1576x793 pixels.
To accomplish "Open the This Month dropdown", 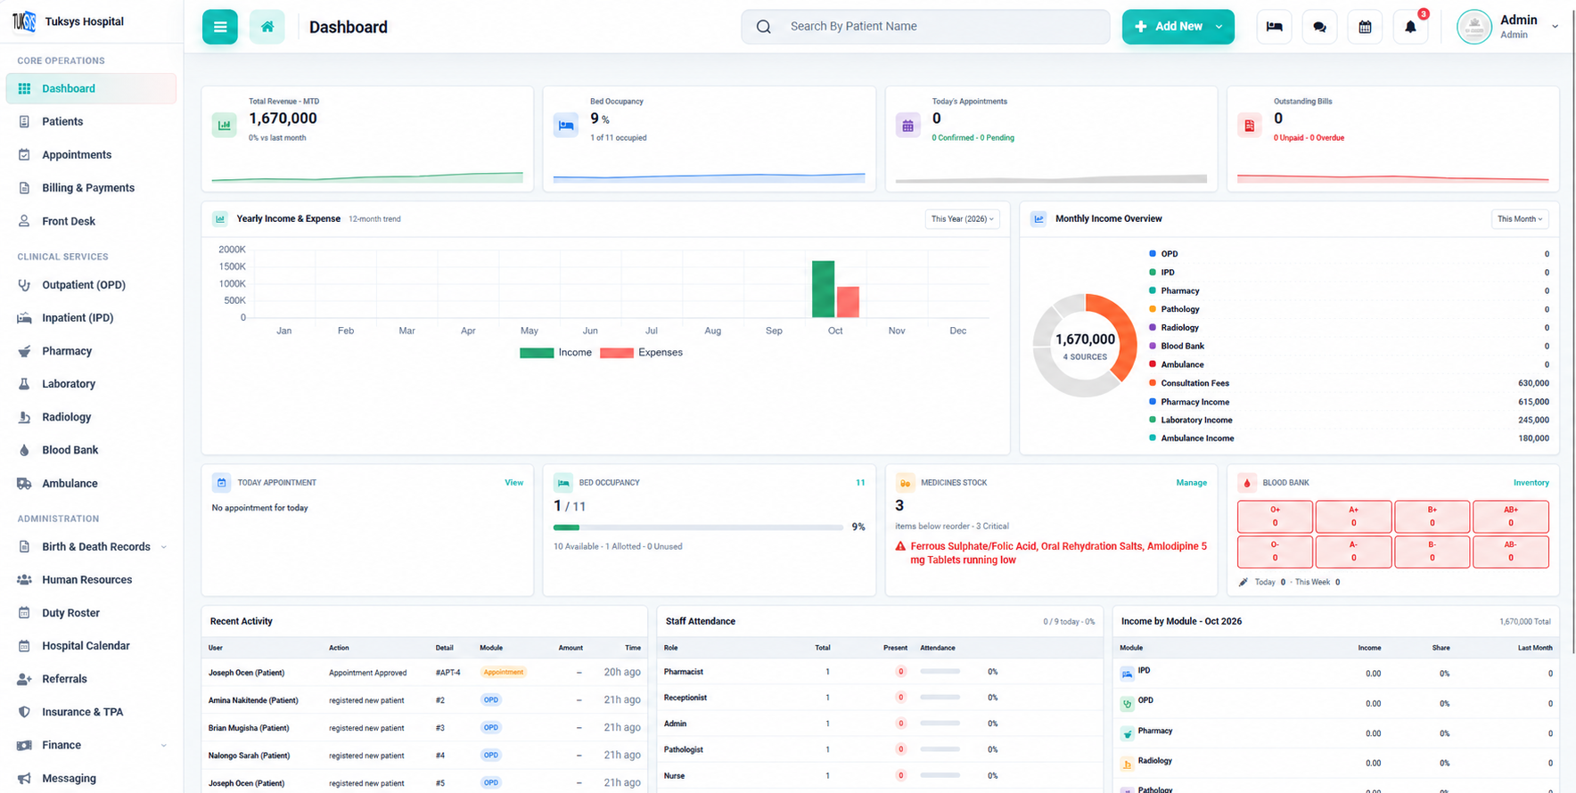I will (1520, 219).
